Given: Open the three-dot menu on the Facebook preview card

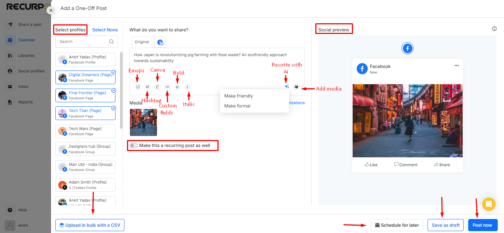Looking at the screenshot, I should 456,65.
